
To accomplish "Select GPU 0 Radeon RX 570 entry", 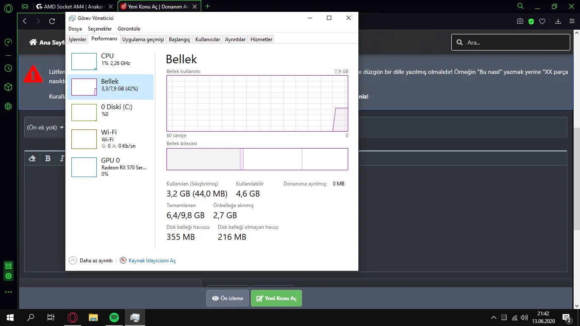I will [110, 167].
